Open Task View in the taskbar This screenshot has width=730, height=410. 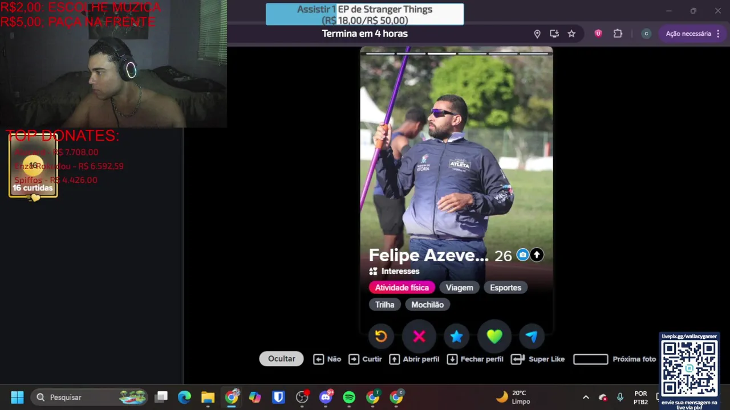162,397
